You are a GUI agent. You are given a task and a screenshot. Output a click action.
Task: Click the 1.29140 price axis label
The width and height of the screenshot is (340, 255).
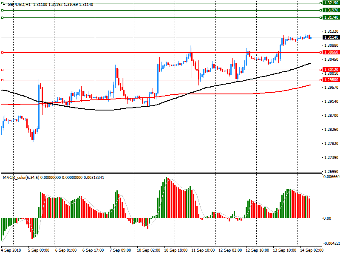click(x=331, y=102)
